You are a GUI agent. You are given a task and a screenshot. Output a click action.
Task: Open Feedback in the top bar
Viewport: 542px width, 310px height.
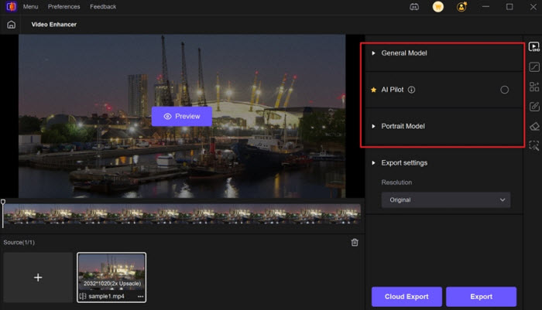103,6
